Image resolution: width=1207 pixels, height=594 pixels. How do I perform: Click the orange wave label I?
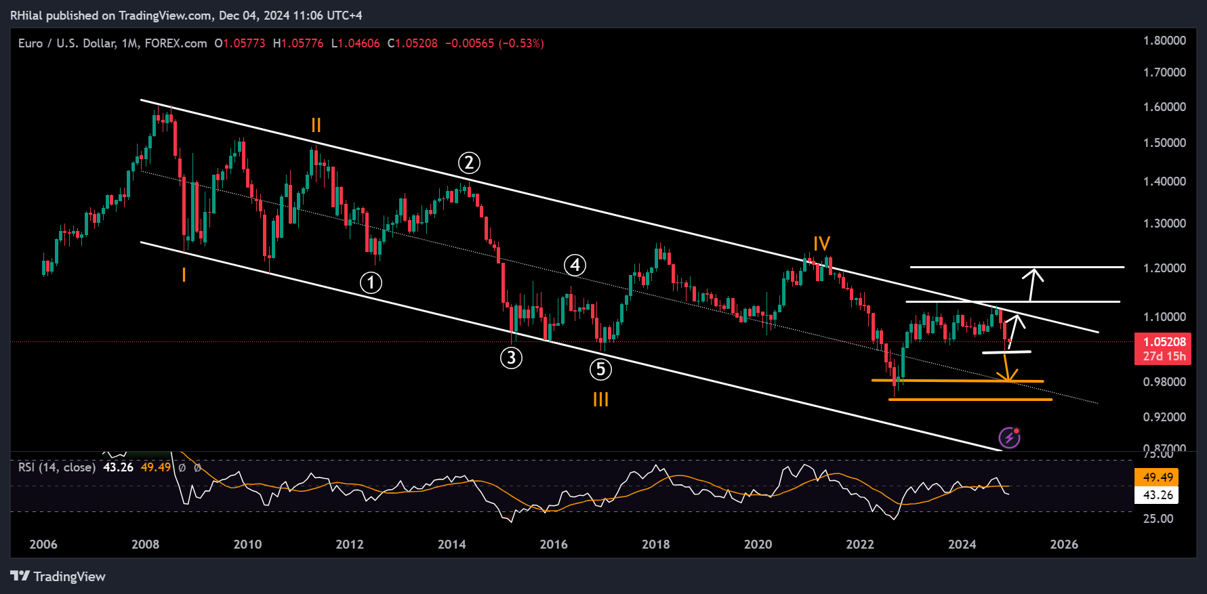coord(184,274)
